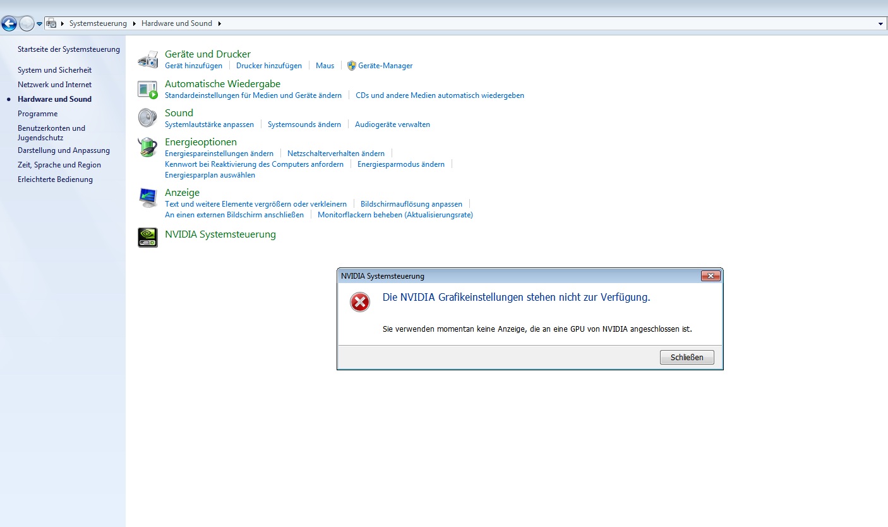888x527 pixels.
Task: Click Gerät hinzufügen link
Action: (193, 66)
